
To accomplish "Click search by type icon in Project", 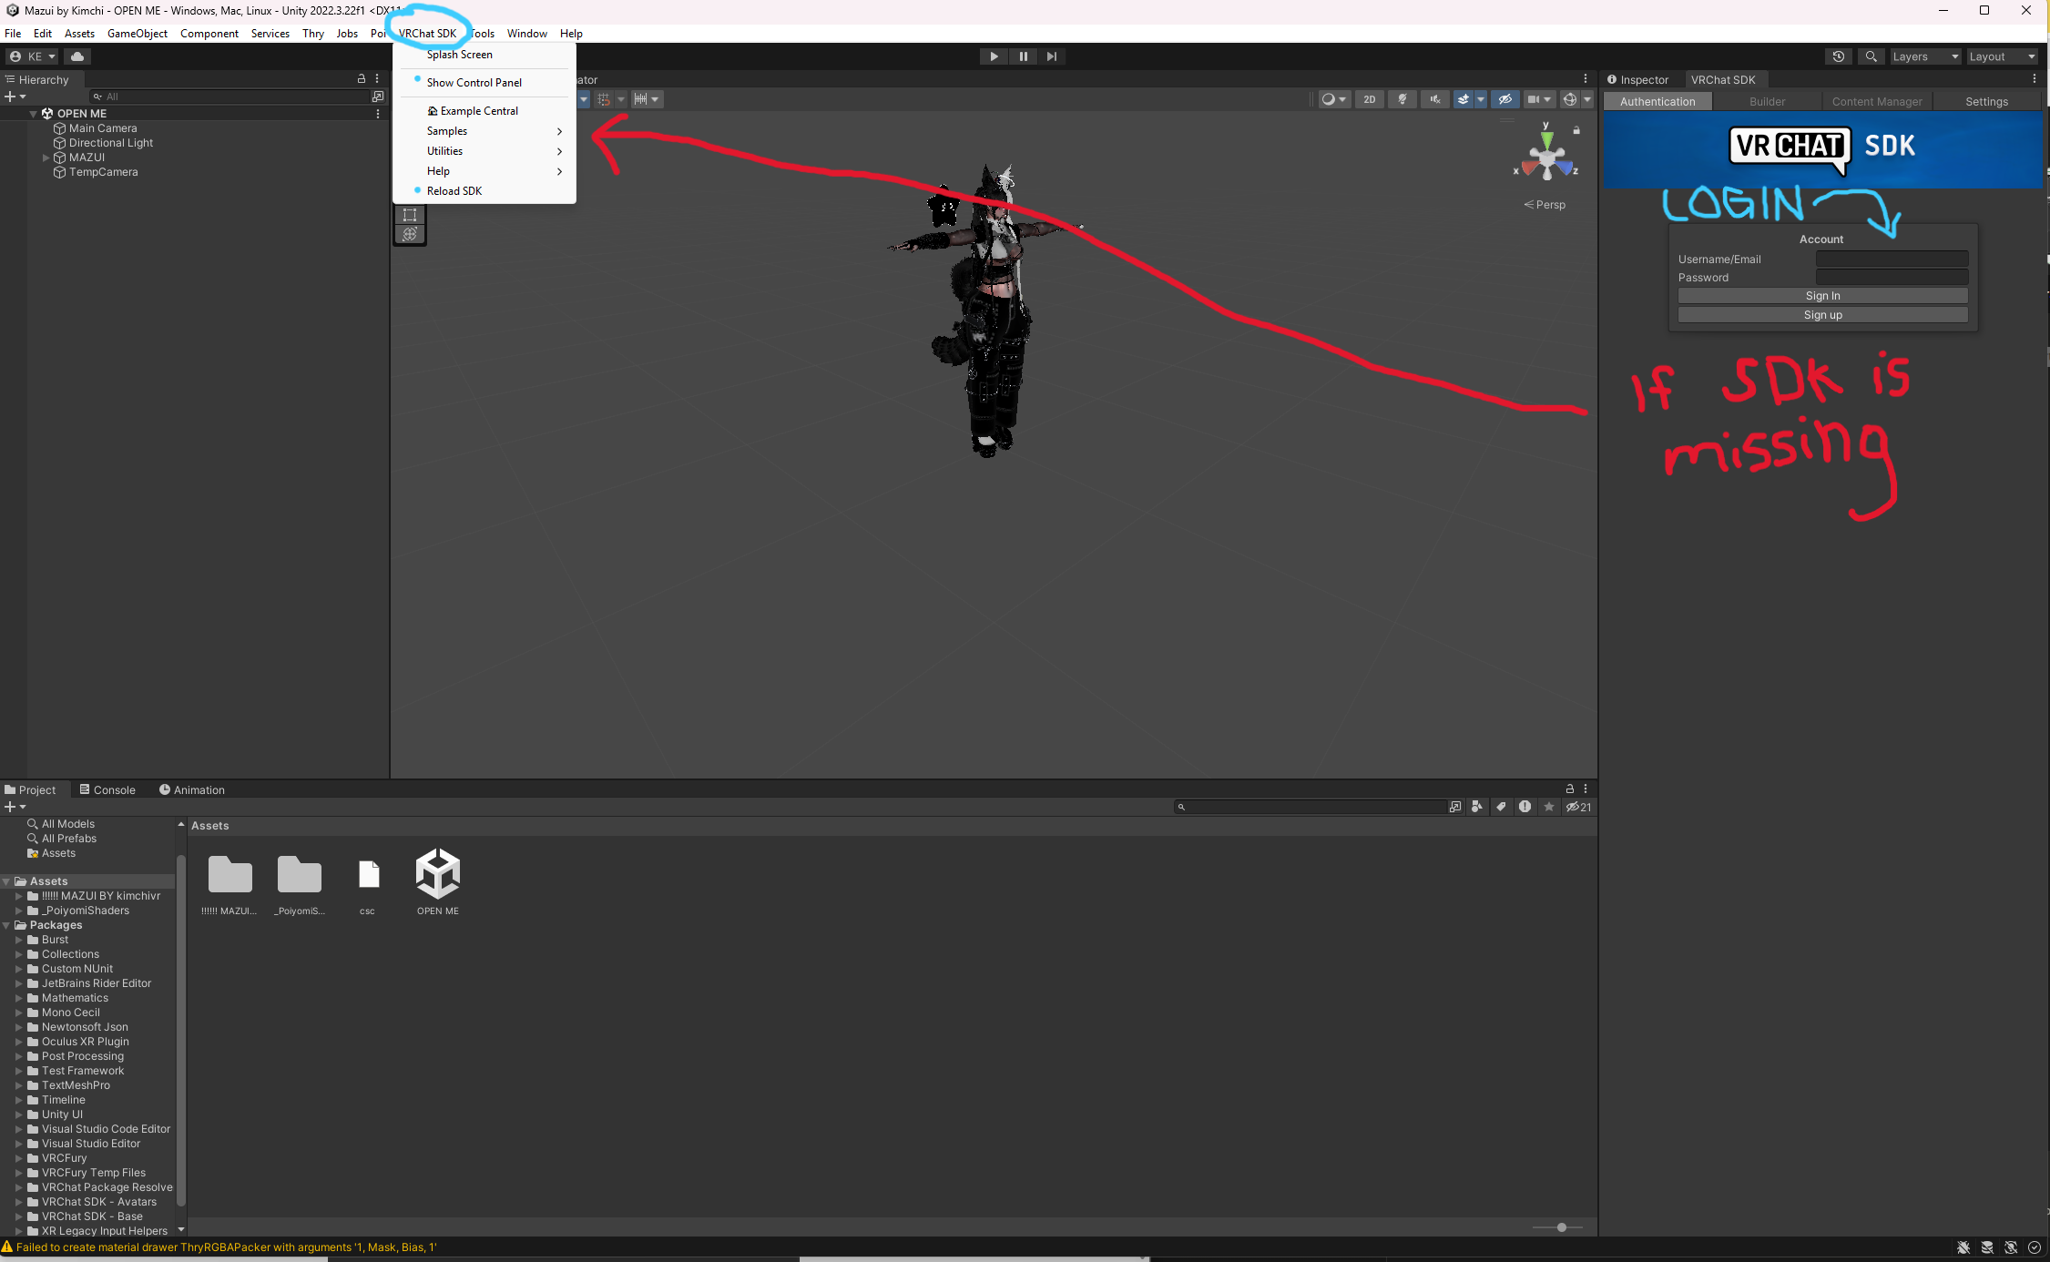I will tap(1476, 807).
